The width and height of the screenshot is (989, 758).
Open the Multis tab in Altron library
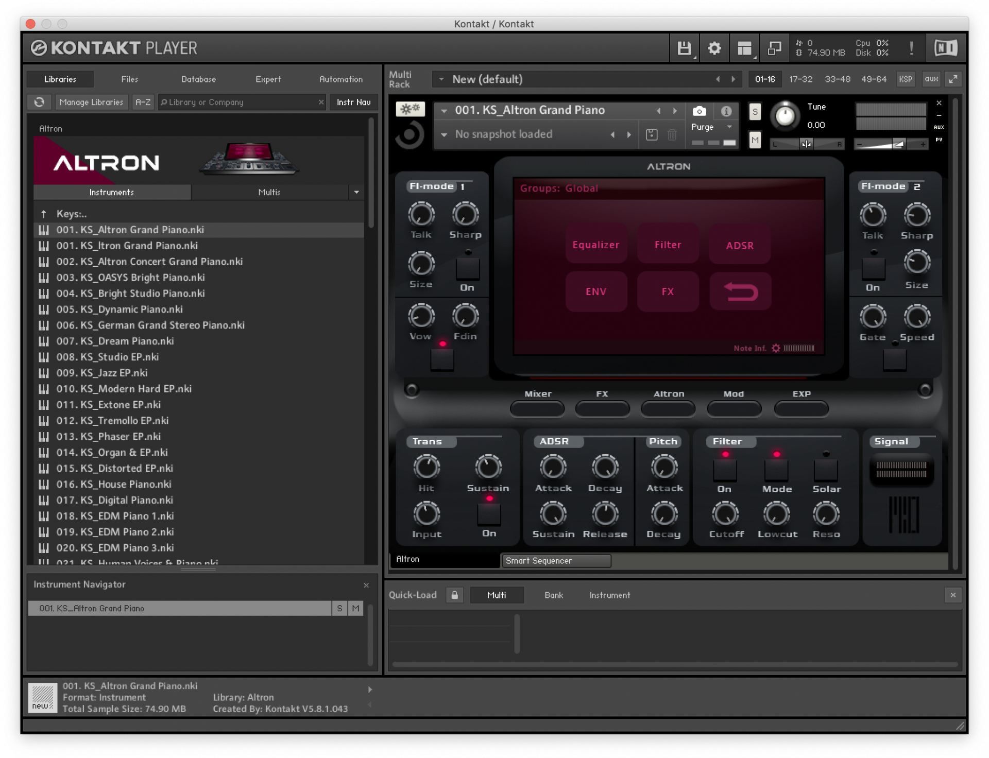click(x=269, y=192)
